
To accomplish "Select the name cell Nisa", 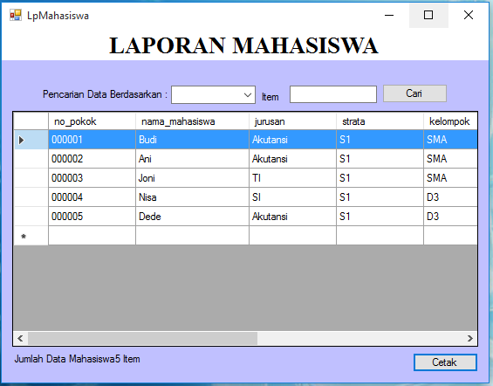I will pos(192,197).
